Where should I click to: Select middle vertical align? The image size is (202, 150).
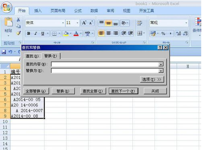pyautogui.click(x=109, y=23)
